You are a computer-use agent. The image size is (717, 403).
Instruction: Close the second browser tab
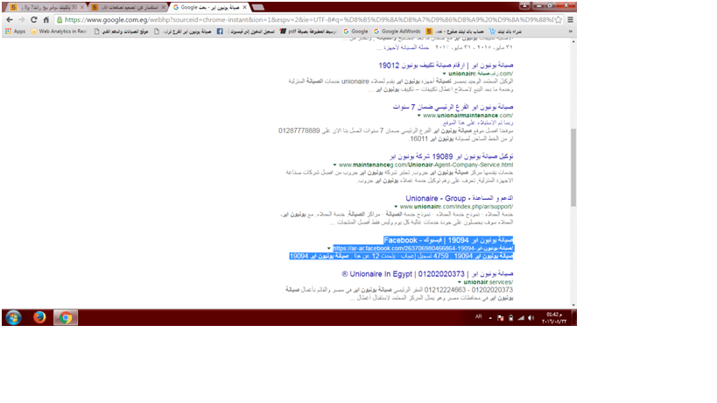pos(163,7)
